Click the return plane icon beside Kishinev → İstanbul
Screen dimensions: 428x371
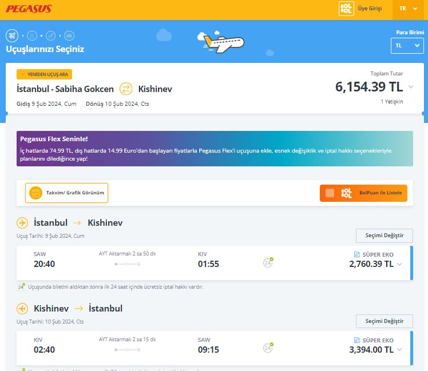click(22, 309)
